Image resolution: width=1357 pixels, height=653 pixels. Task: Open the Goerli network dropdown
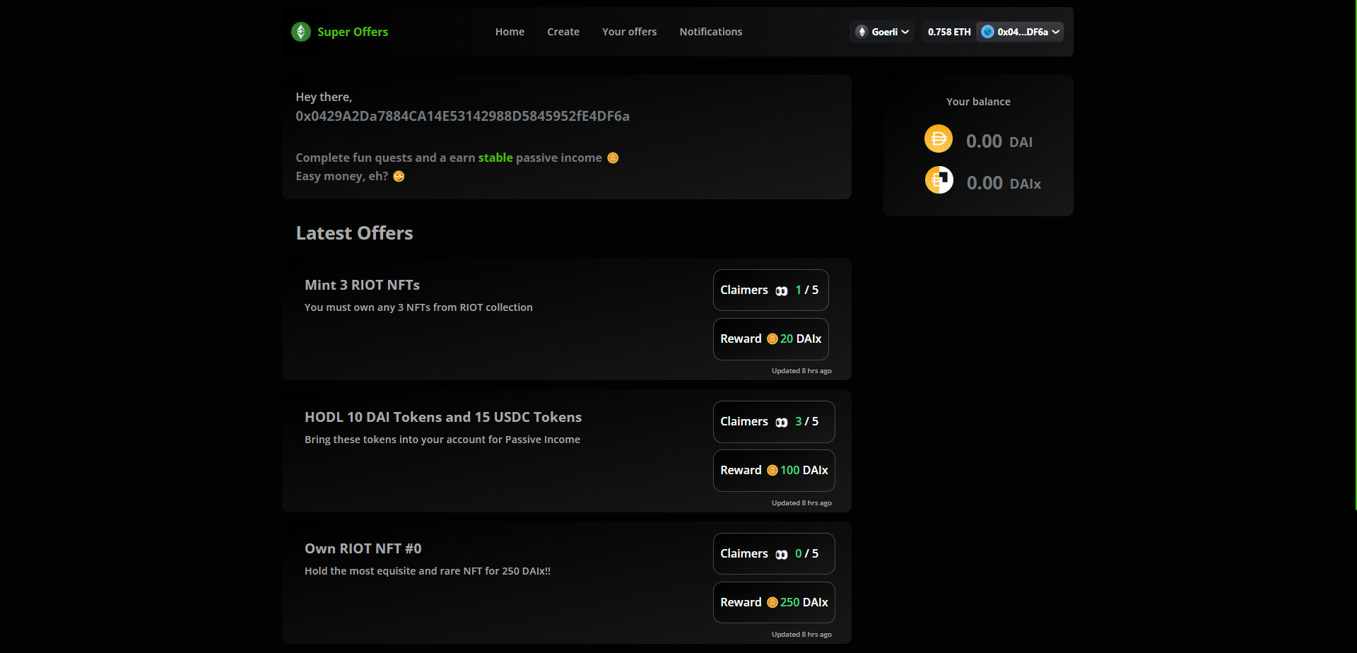(x=882, y=32)
